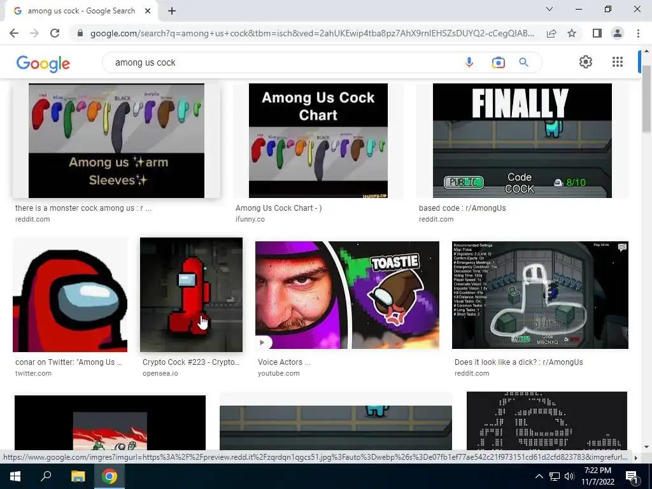
Task: Open the volume control in the tray
Action: [569, 476]
